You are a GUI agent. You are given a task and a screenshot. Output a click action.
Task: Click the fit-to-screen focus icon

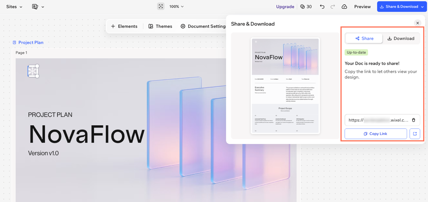[x=161, y=7]
